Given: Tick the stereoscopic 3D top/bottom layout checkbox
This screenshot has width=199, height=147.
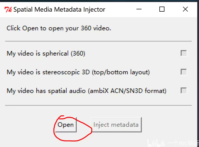Looking at the screenshot, I should point(184,72).
